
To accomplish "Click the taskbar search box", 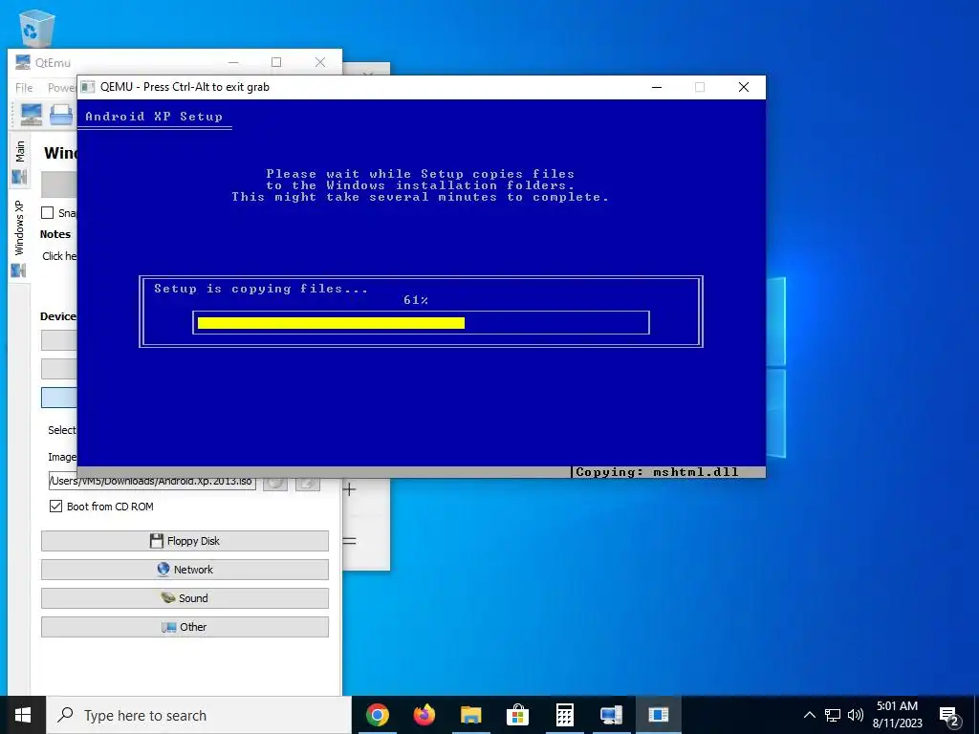I will click(x=200, y=715).
